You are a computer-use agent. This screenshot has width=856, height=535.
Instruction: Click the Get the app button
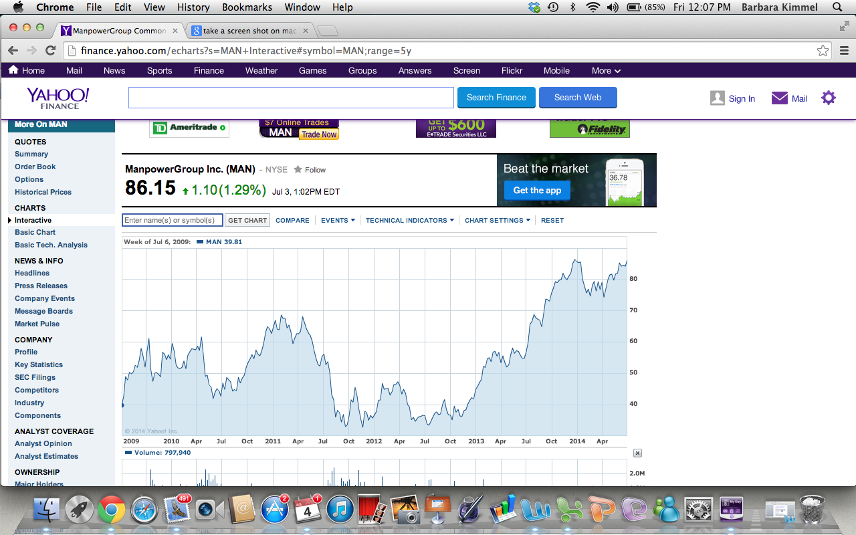tap(537, 191)
